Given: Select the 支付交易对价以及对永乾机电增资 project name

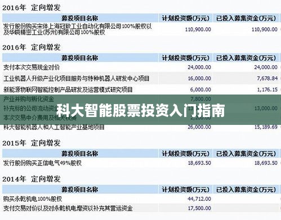Looking at the screenshot, I should click(x=68, y=208).
